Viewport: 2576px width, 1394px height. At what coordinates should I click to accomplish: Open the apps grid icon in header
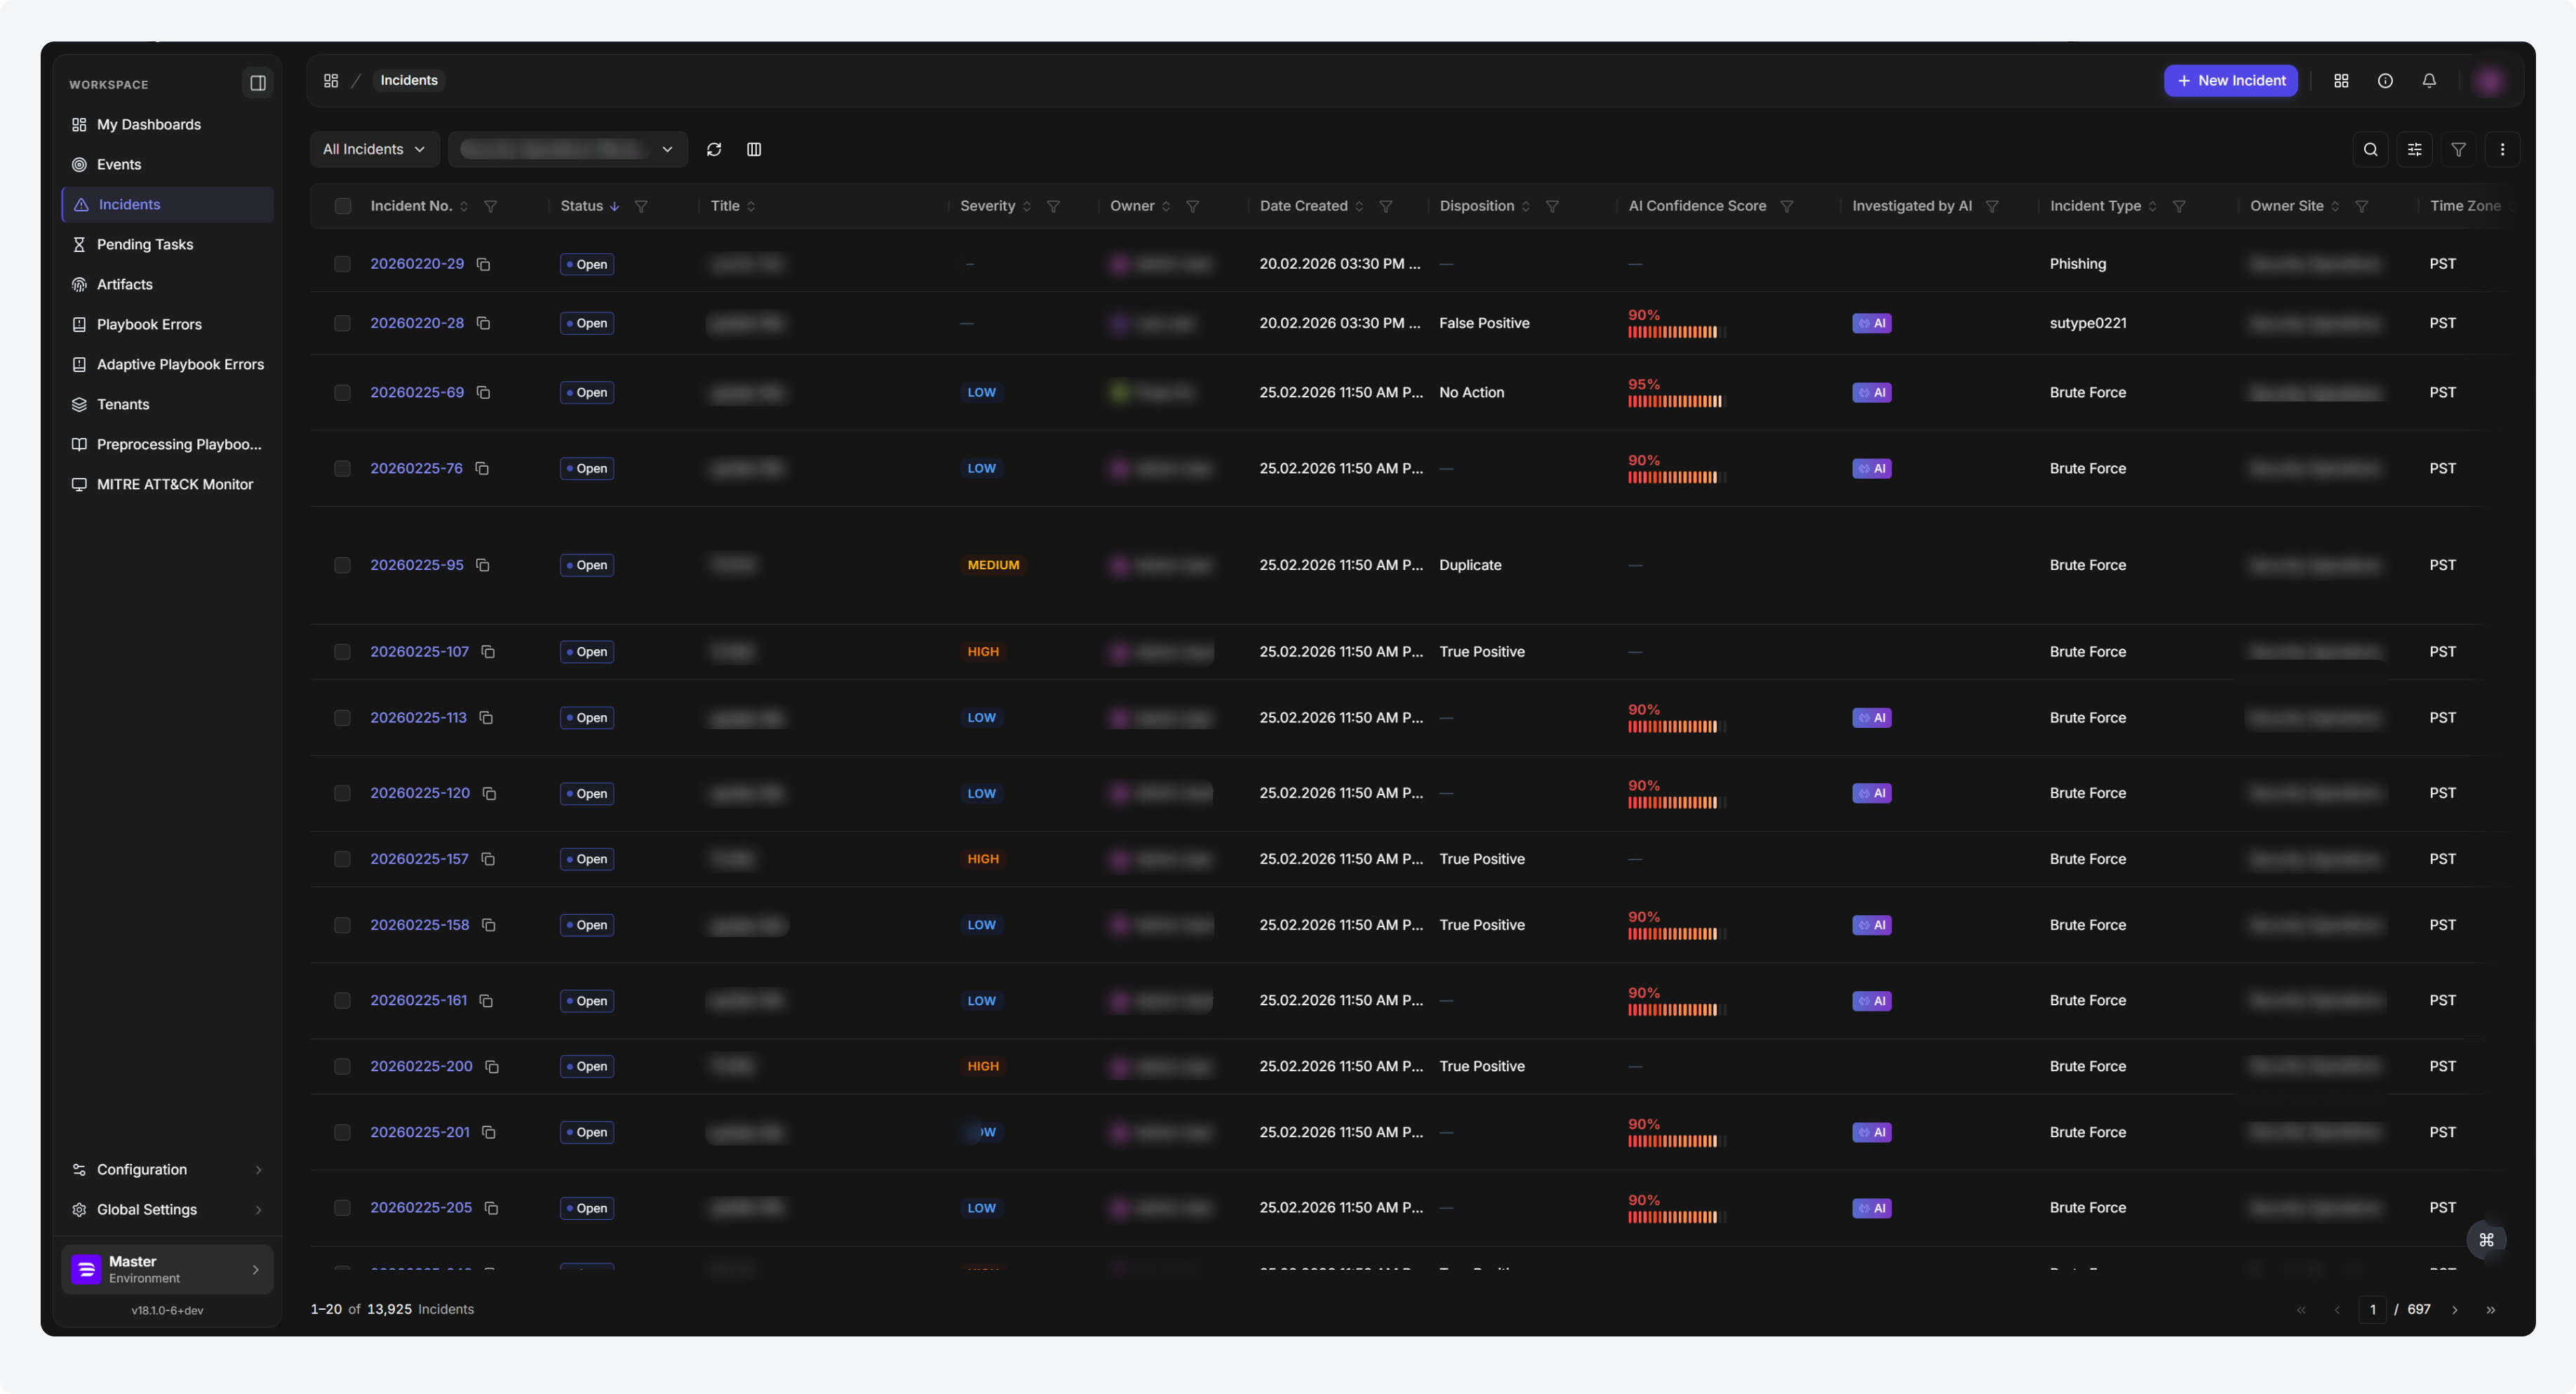(2341, 81)
